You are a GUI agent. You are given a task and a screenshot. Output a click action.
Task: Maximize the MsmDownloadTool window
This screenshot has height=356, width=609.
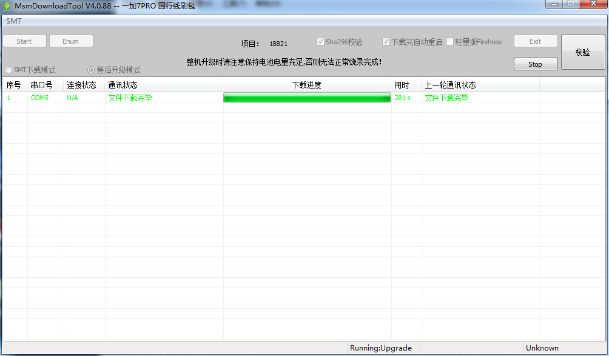click(571, 4)
